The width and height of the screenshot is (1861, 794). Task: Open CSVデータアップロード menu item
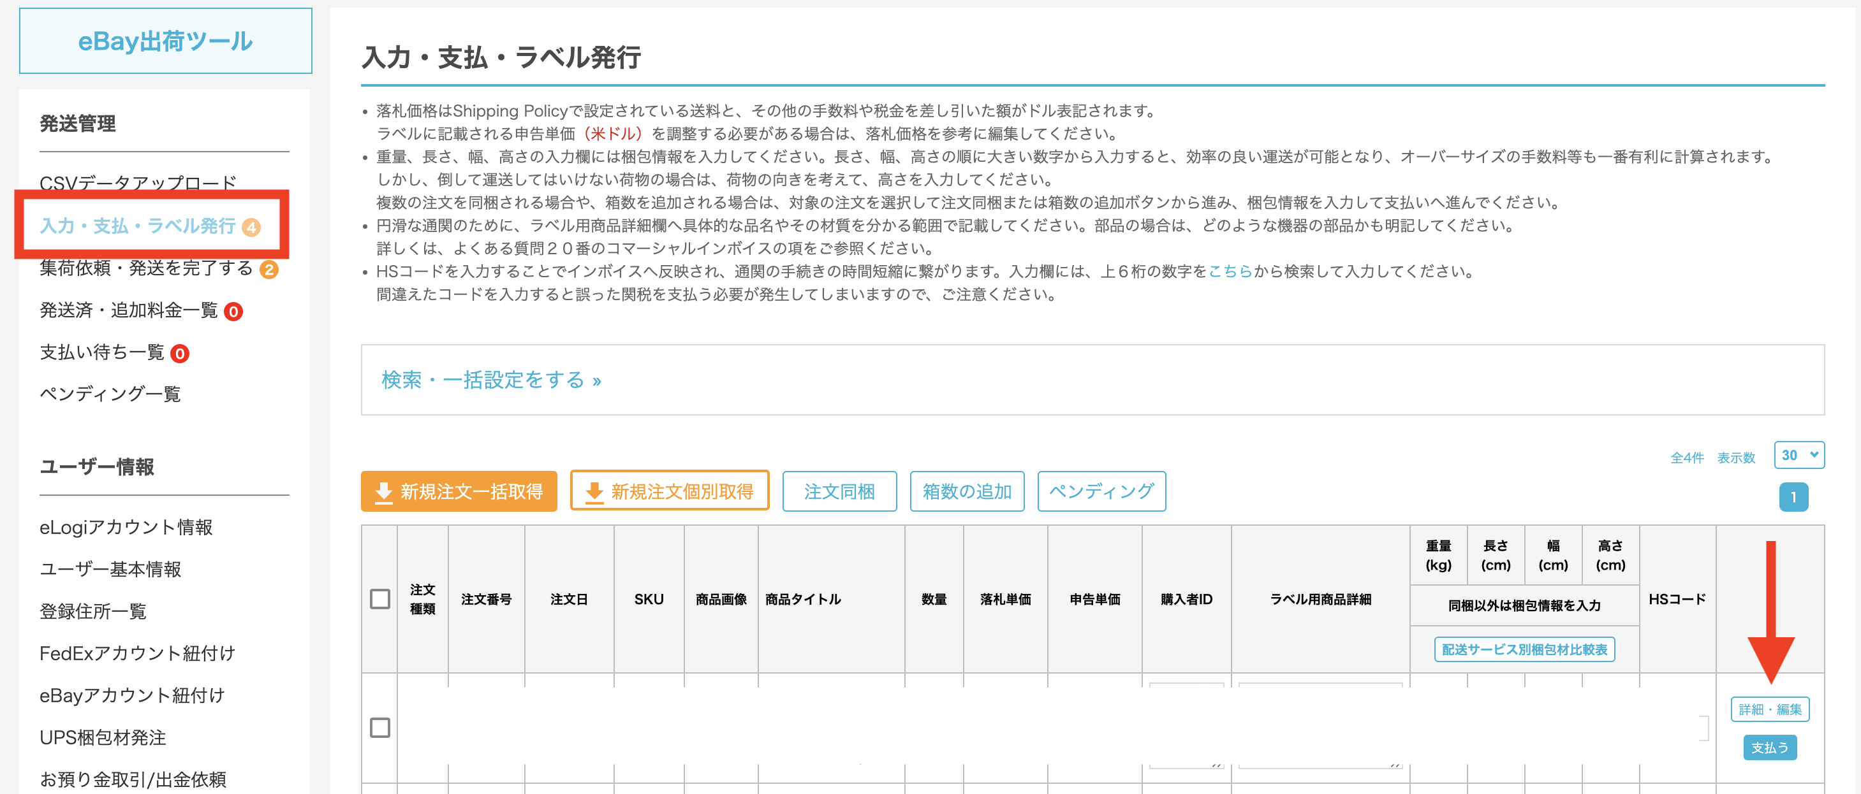click(x=137, y=182)
